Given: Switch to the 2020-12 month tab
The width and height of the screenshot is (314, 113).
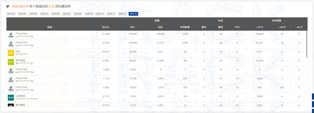Looking at the screenshot, I should 122,14.
